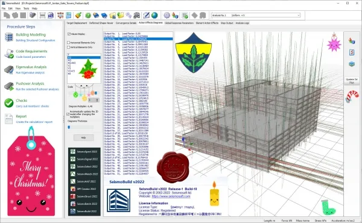The height and width of the screenshot is (223, 362).
Task: Click the gray diamond toolbar icon
Action: pos(195,15)
